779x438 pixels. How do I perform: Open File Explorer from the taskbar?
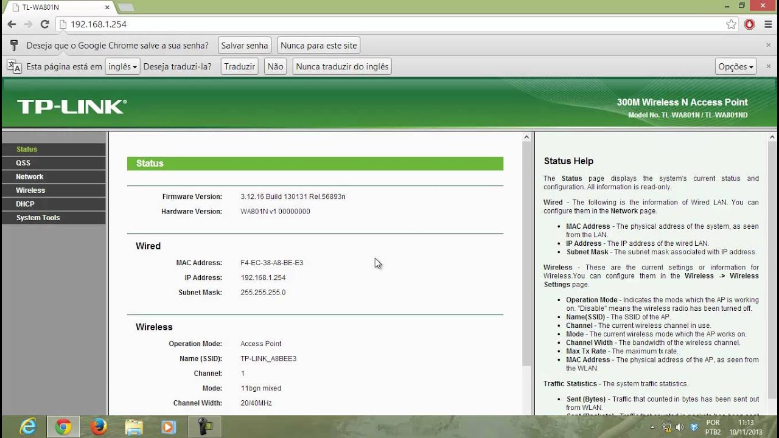(134, 426)
